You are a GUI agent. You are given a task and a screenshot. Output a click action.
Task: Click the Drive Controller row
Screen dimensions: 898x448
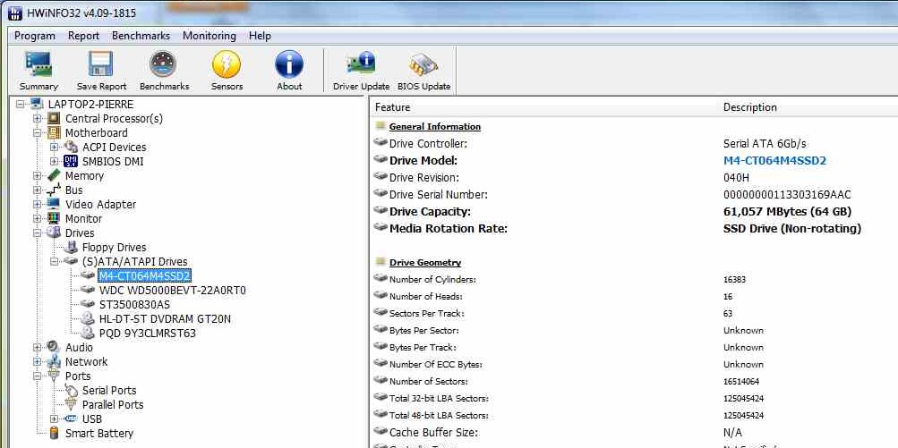click(x=635, y=144)
